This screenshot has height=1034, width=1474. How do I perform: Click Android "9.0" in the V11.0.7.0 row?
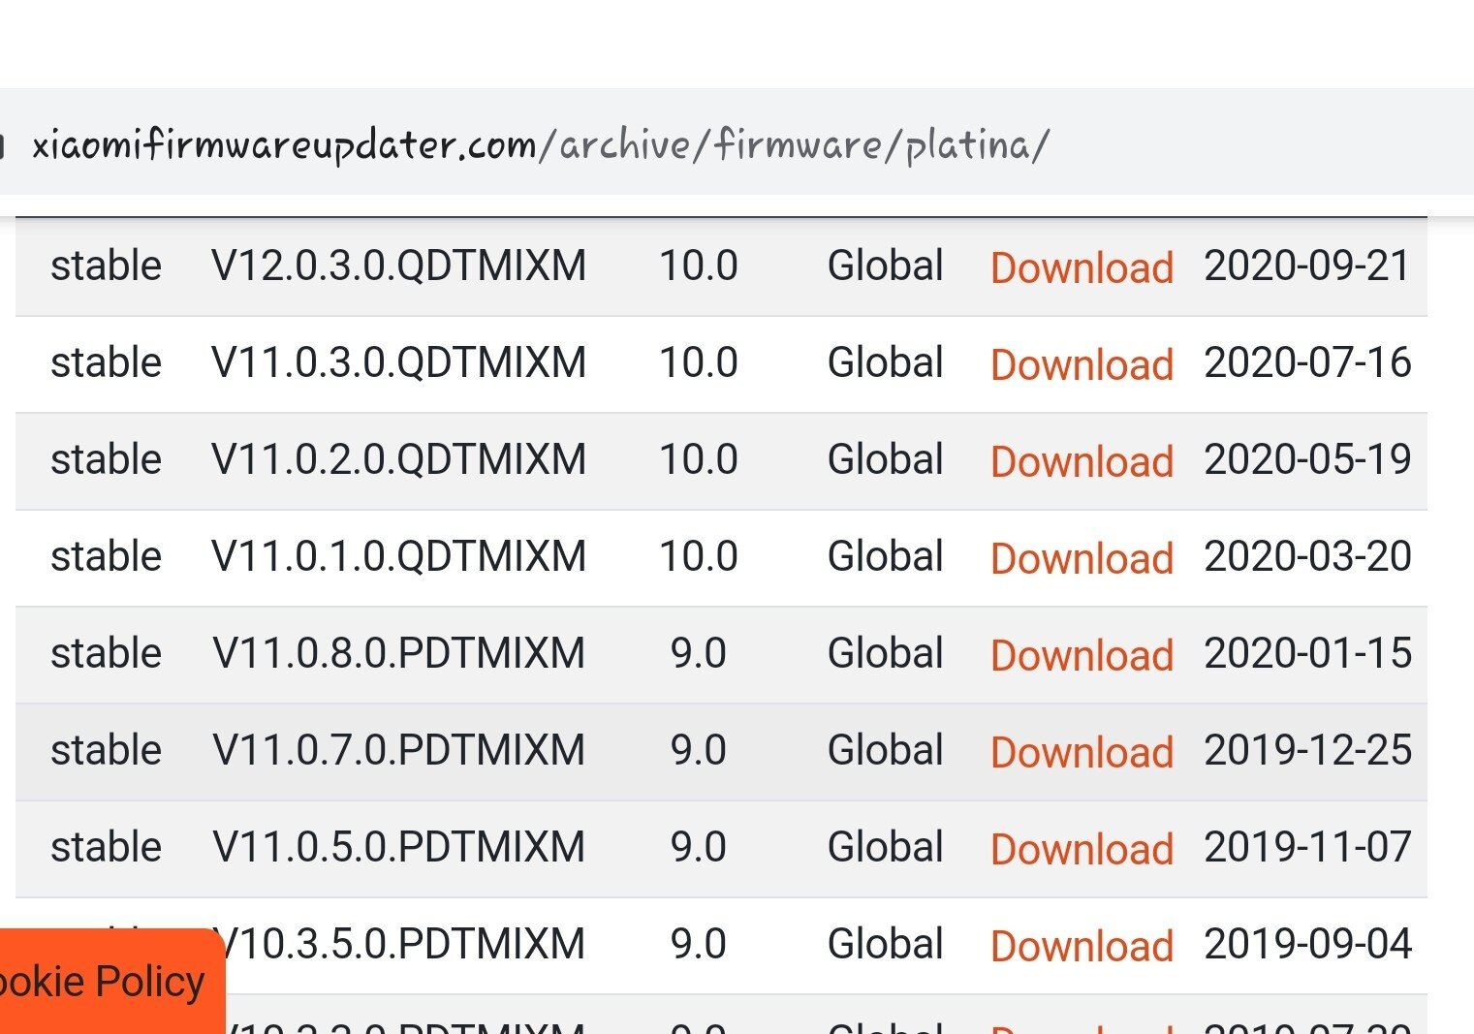coord(698,750)
